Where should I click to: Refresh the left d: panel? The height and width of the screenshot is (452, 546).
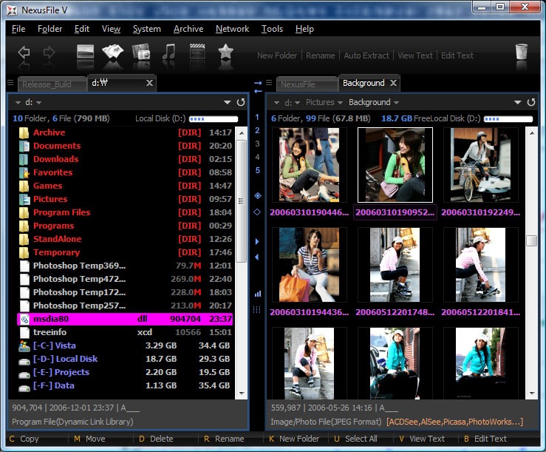(x=241, y=102)
